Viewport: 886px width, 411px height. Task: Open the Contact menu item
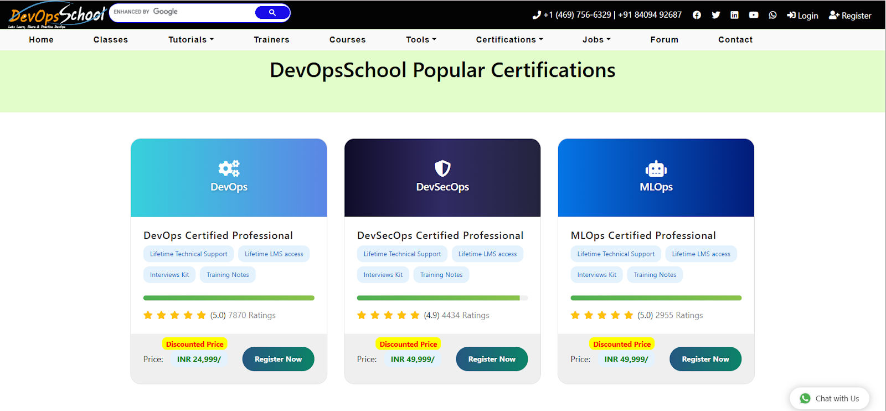(735, 40)
